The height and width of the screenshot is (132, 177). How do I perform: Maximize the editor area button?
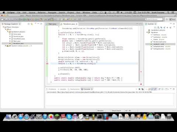click(x=140, y=24)
